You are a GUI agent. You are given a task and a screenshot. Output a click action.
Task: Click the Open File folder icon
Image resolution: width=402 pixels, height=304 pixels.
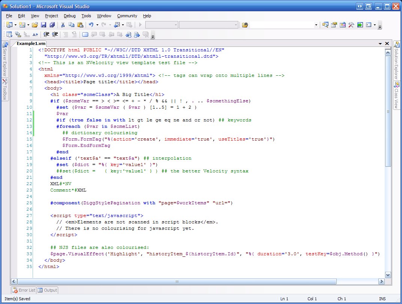pyautogui.click(x=35, y=25)
